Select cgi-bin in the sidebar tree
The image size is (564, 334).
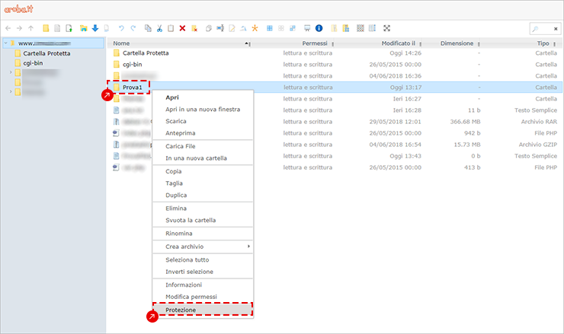click(33, 63)
